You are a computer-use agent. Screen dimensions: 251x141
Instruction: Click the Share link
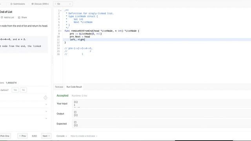[x=24, y=17]
